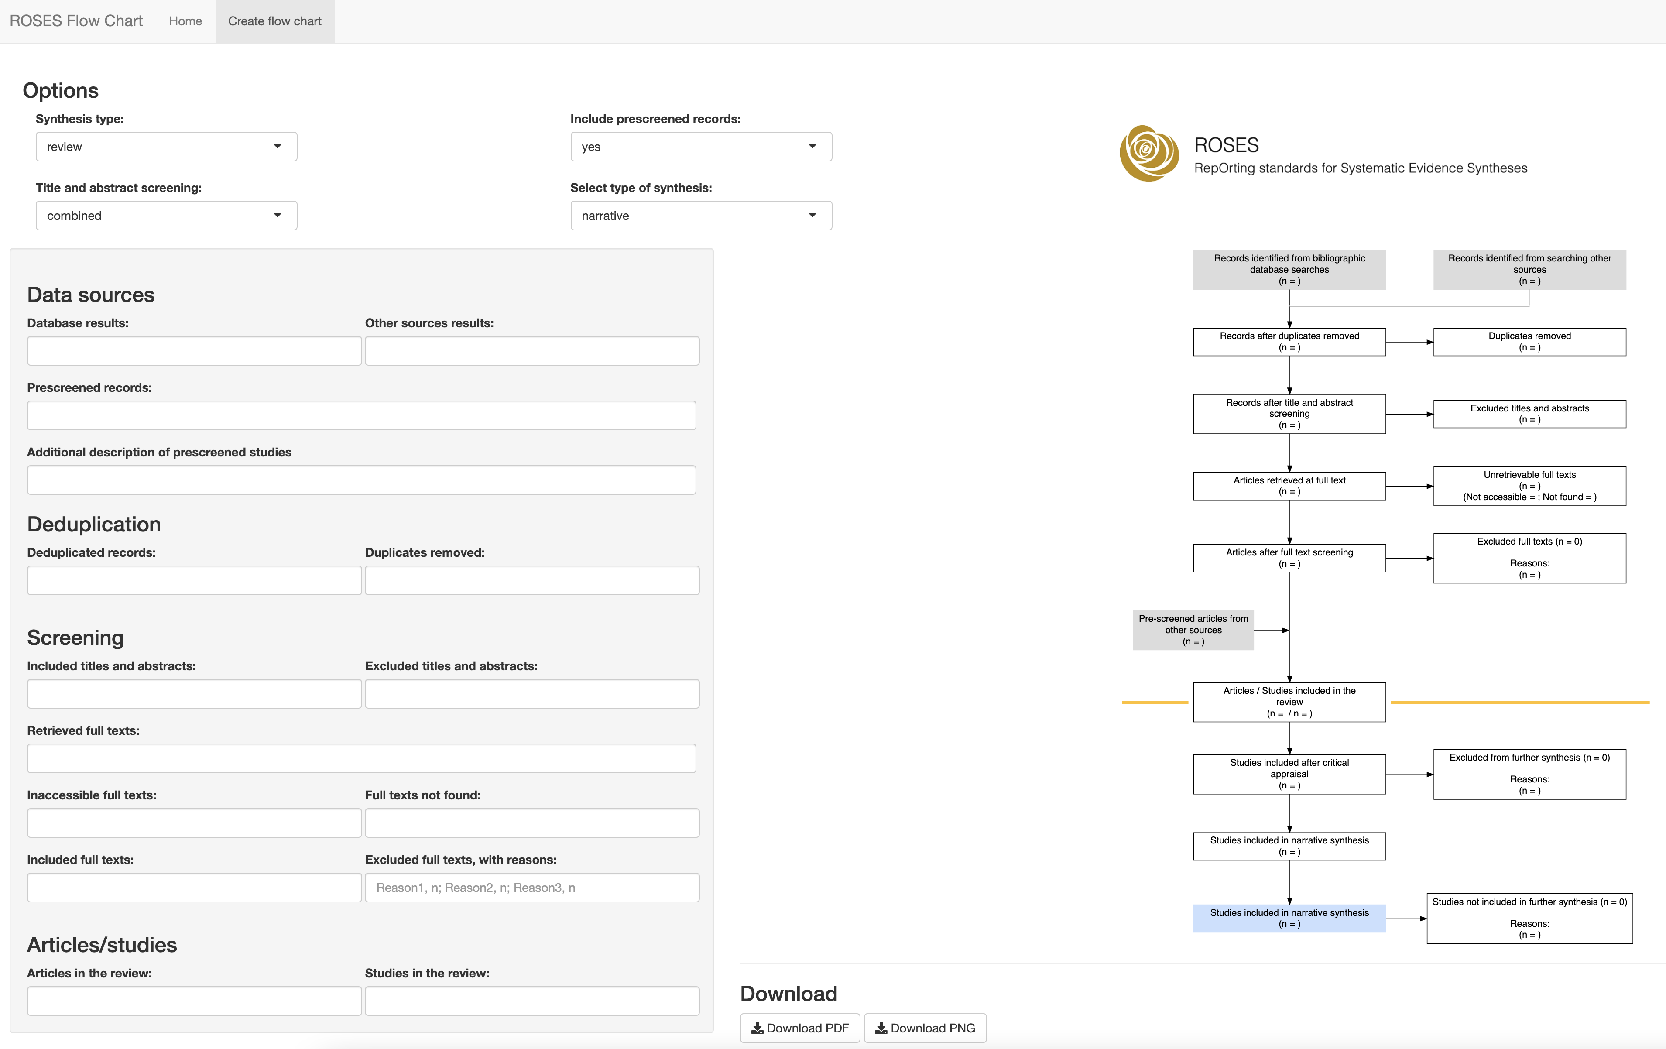The height and width of the screenshot is (1049, 1666).
Task: Click Excluded full texts with reasons field
Action: (531, 888)
